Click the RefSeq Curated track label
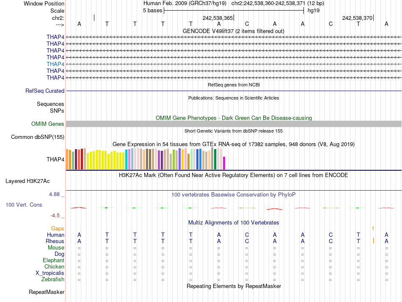 click(44, 91)
